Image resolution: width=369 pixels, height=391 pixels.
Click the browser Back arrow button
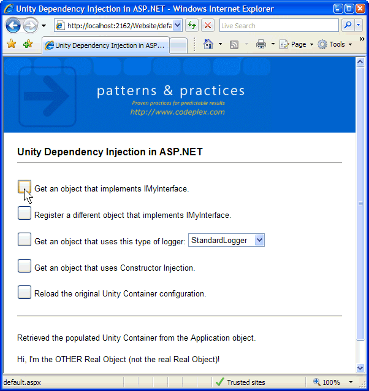tap(13, 25)
